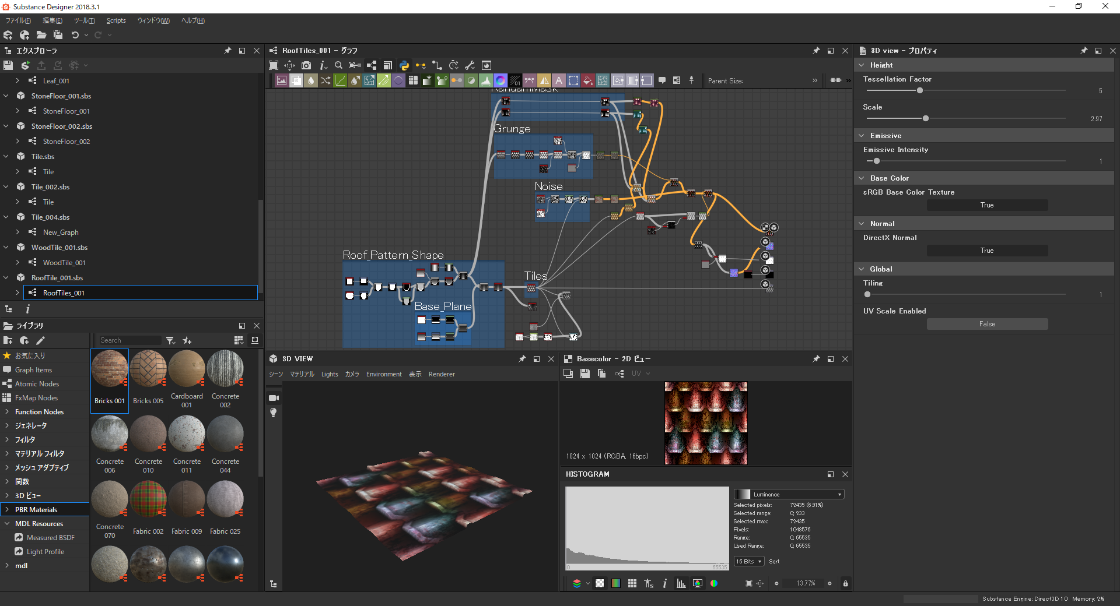Click the new Substance package icon in Explorer
The image size is (1120, 606).
[25, 65]
